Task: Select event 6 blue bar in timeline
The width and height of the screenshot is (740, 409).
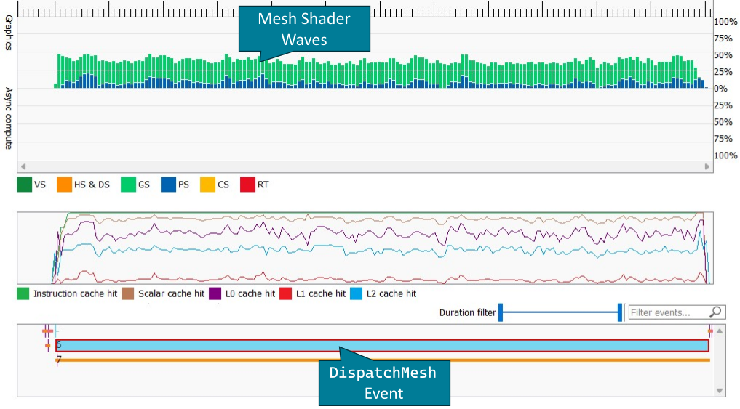Action: tap(381, 346)
